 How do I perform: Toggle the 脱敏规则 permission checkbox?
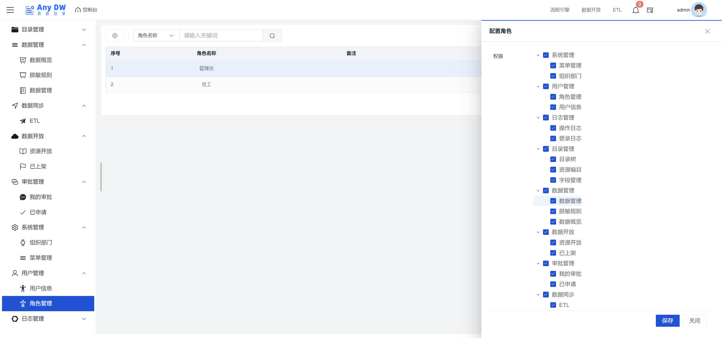tap(553, 211)
